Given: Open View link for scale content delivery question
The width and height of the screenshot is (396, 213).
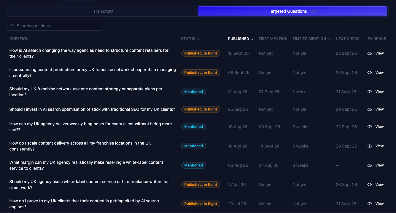Looking at the screenshot, I should tap(379, 146).
